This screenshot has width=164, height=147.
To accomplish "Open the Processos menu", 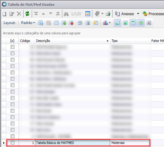I will [153, 14].
